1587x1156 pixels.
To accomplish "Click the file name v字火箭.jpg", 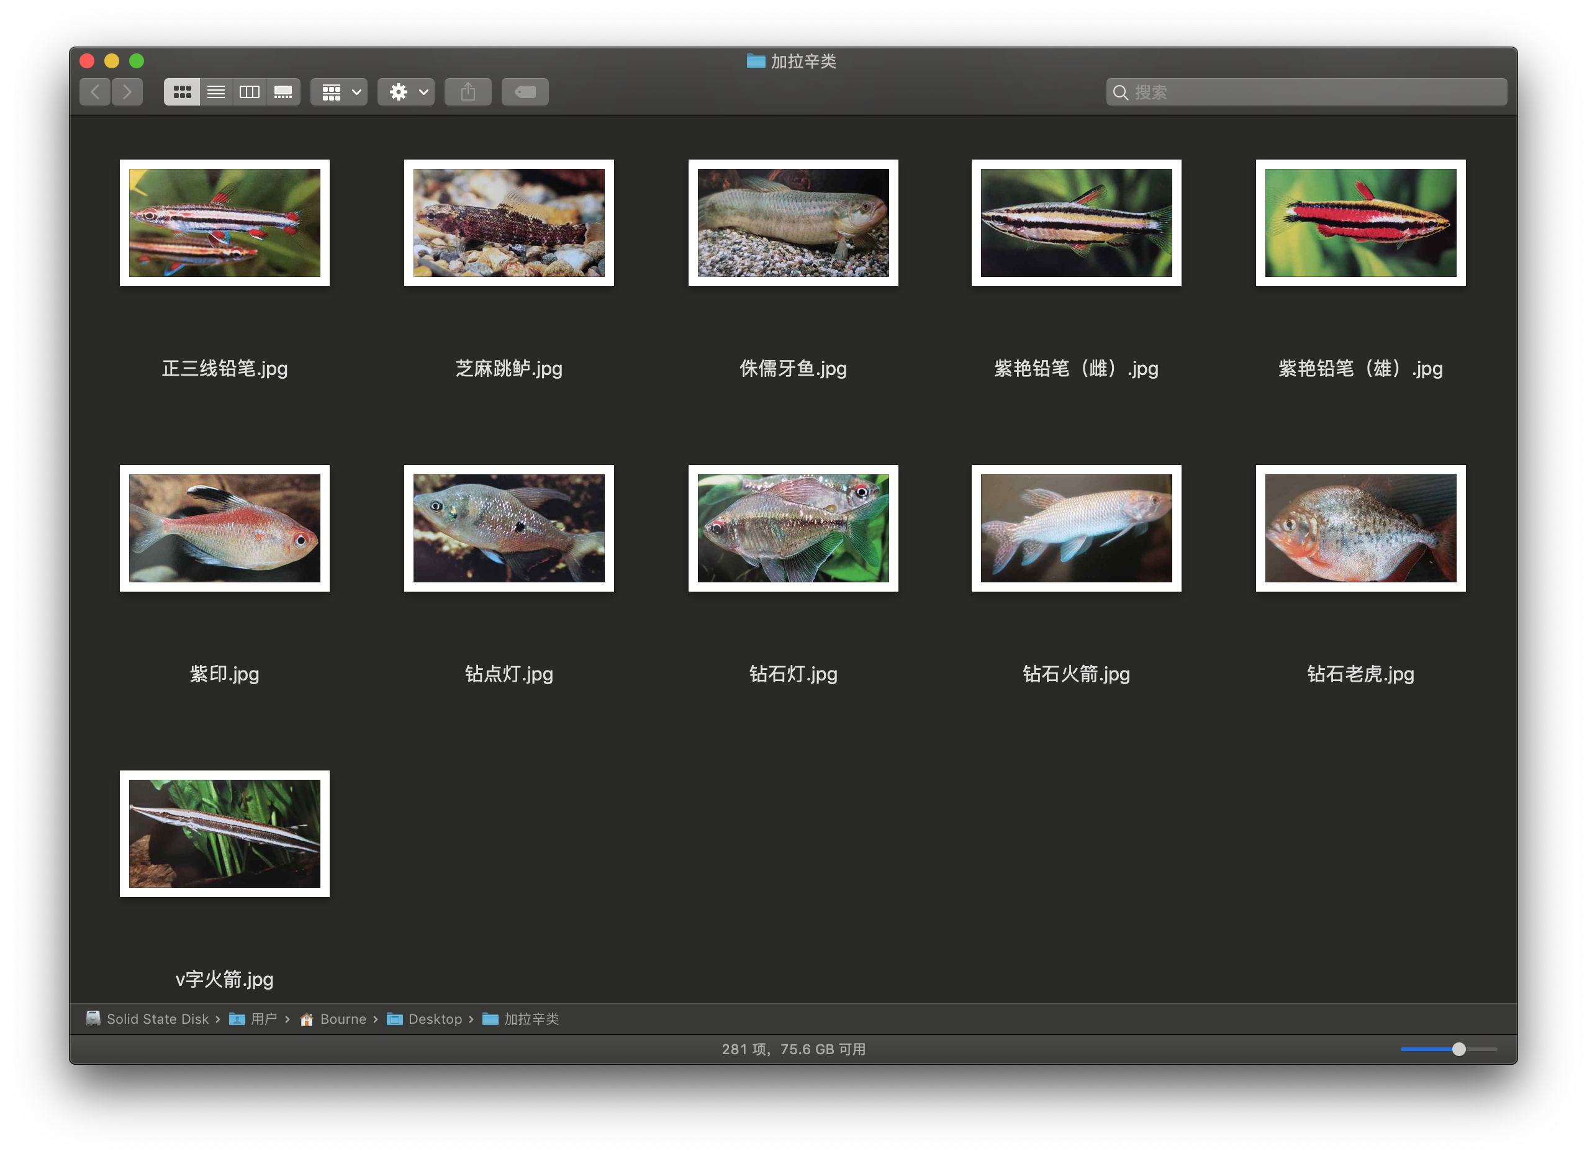I will [x=225, y=980].
